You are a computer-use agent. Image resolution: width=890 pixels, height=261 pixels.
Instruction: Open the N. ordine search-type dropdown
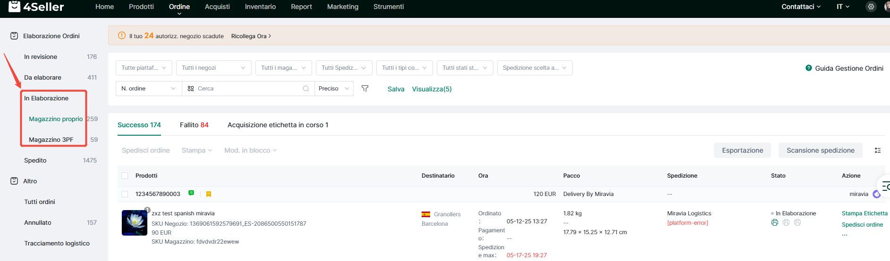point(148,89)
